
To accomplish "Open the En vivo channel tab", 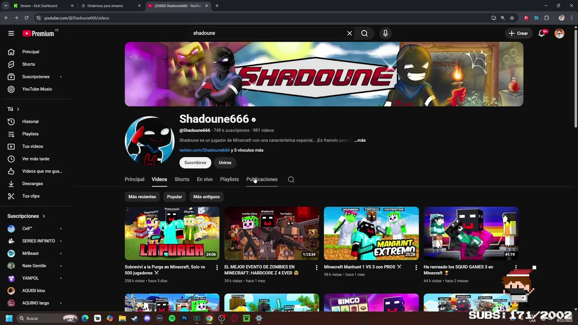I will [205, 180].
